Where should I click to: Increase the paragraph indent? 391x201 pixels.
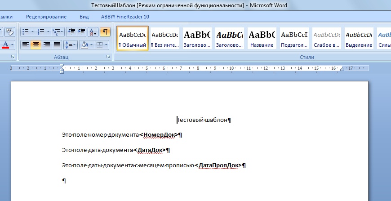tap(81, 32)
